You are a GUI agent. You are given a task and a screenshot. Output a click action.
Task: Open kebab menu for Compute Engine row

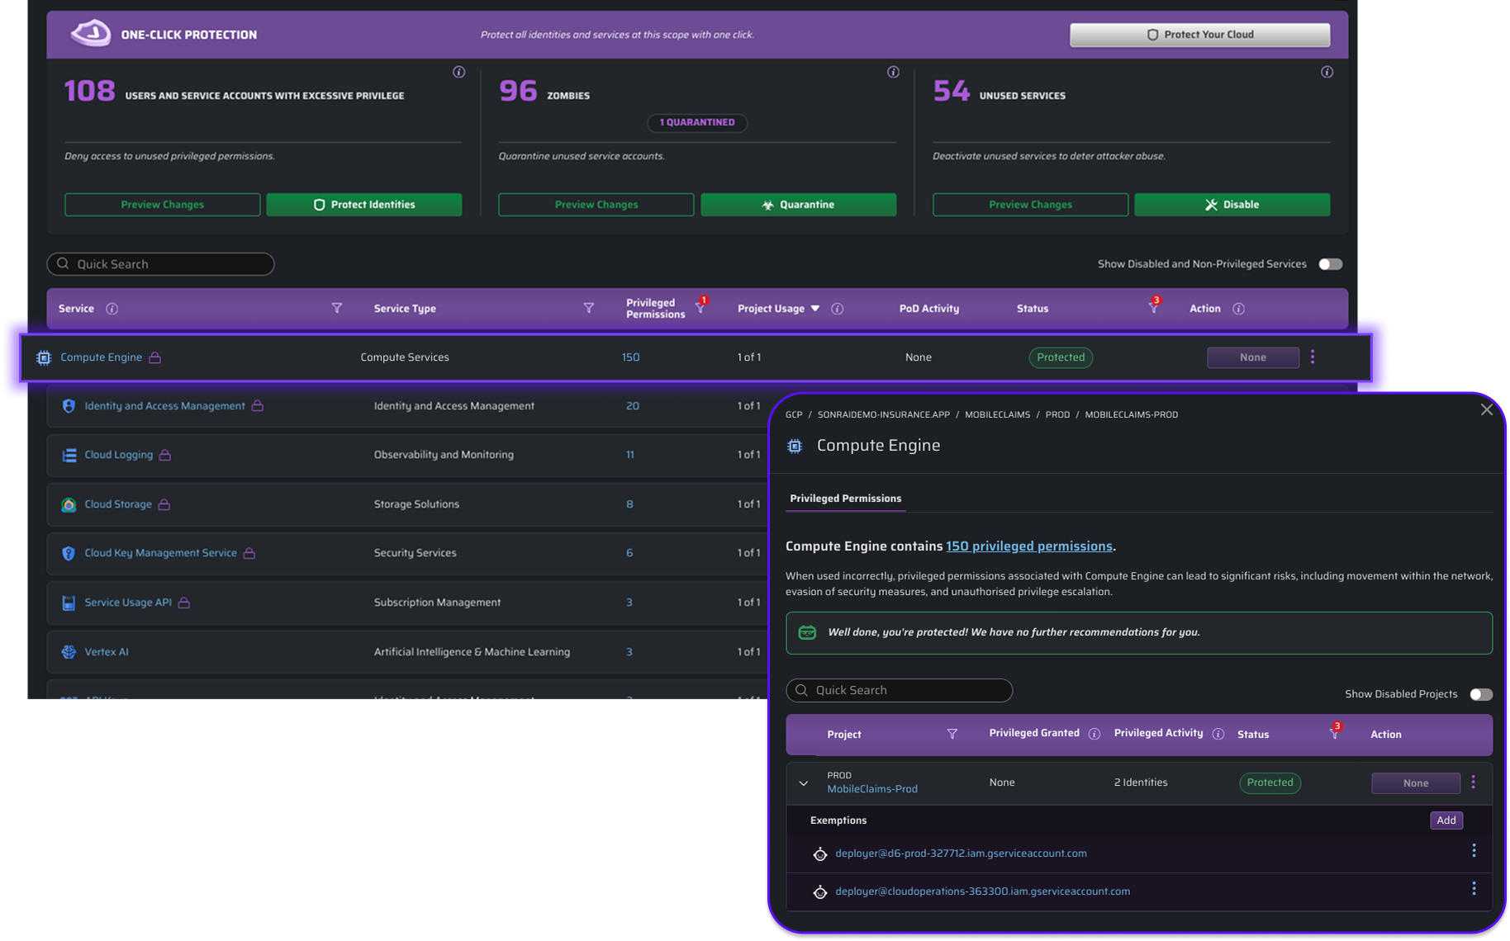pos(1313,357)
